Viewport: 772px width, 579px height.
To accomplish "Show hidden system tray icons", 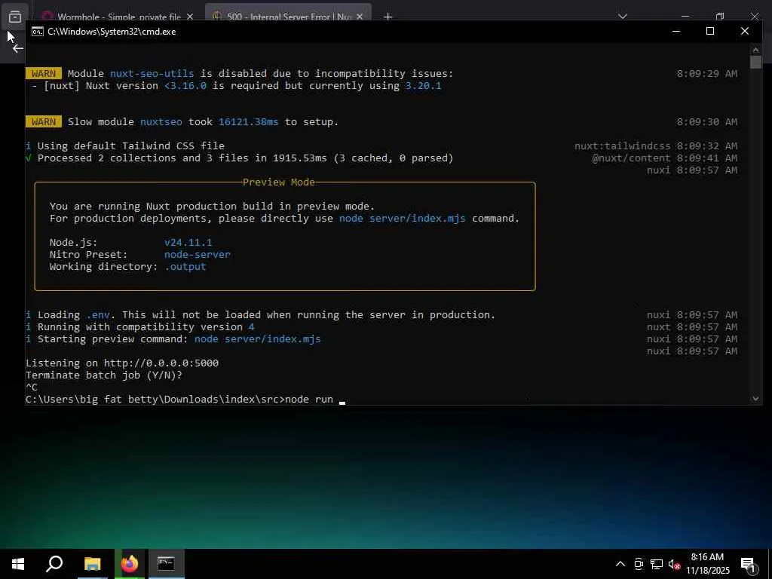I will click(x=620, y=564).
